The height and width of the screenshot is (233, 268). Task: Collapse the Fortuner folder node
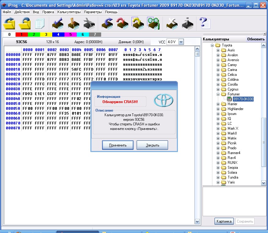pyautogui.click(x=218, y=94)
